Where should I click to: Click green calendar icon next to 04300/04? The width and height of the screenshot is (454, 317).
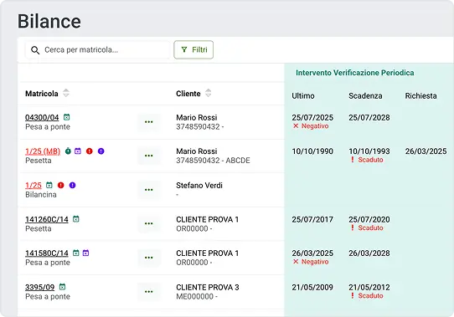coord(67,117)
